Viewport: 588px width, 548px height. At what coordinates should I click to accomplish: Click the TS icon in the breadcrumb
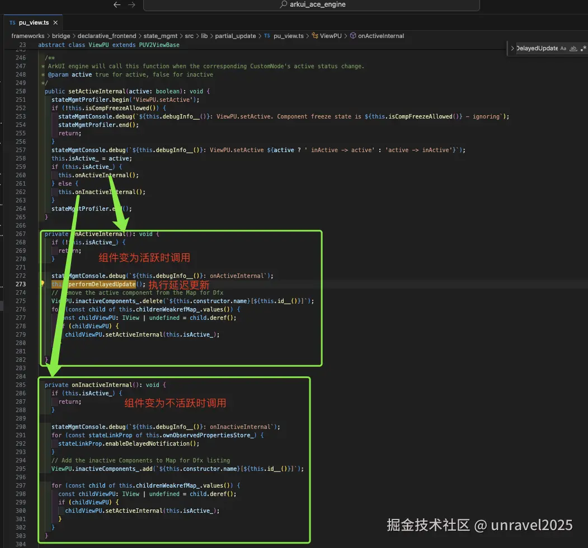pyautogui.click(x=267, y=36)
